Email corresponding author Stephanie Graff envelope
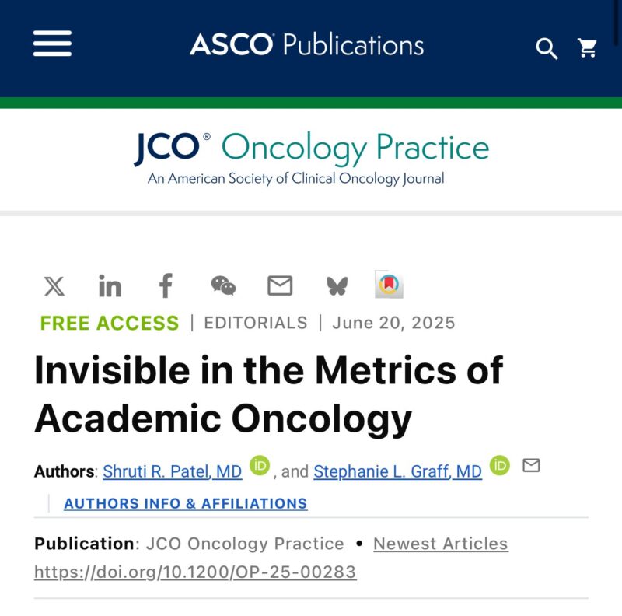The image size is (622, 616). (531, 465)
